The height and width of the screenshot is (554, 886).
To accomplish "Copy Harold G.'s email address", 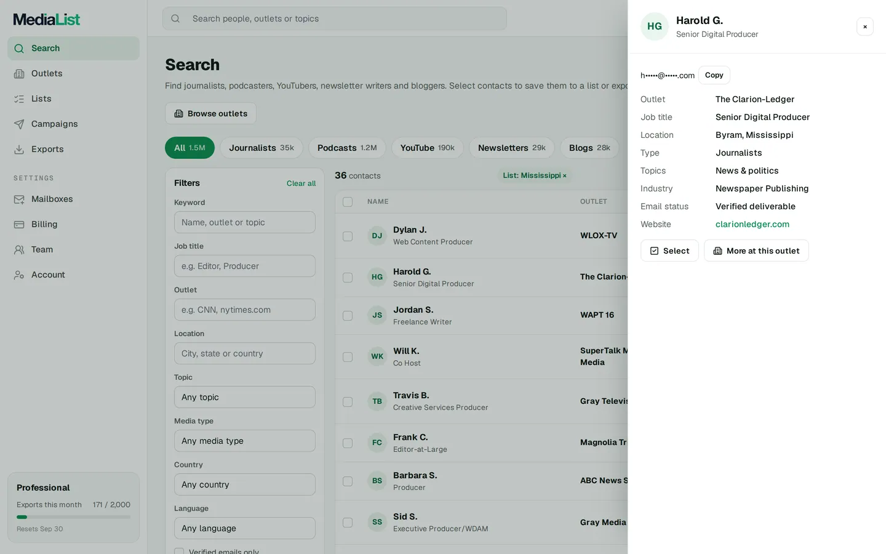I will [714, 75].
